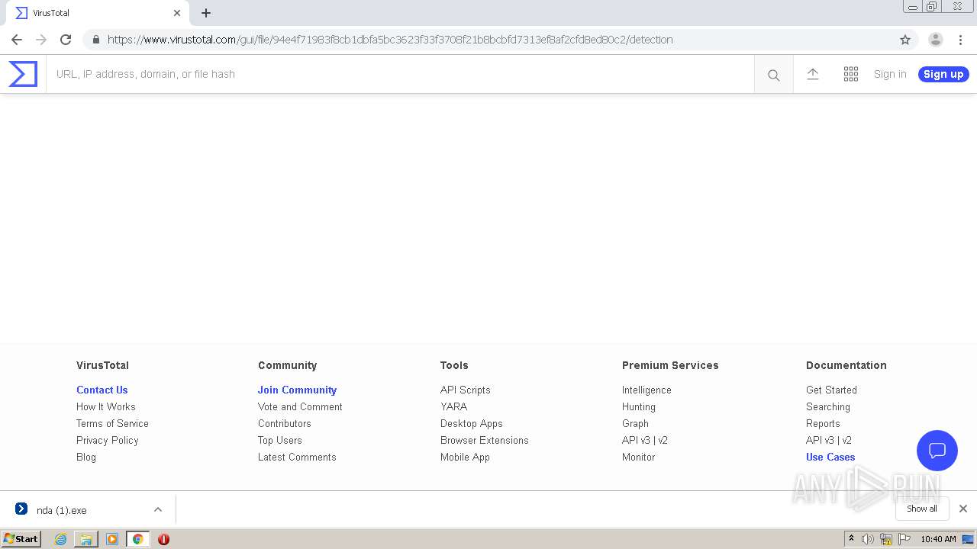977x549 pixels.
Task: Open How It Works link
Action: [106, 406]
